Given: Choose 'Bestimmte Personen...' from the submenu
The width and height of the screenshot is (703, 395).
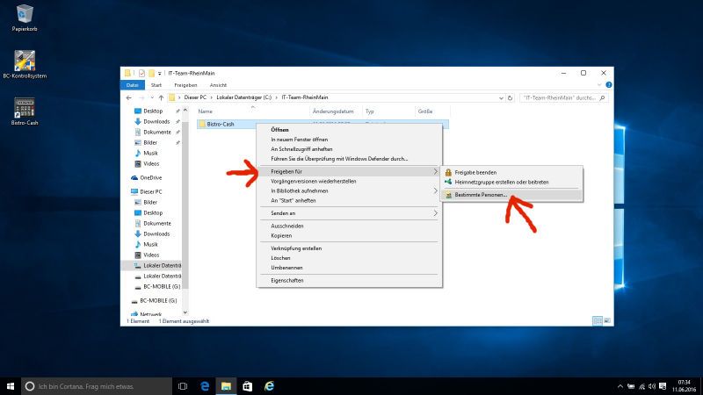Looking at the screenshot, I should point(481,194).
